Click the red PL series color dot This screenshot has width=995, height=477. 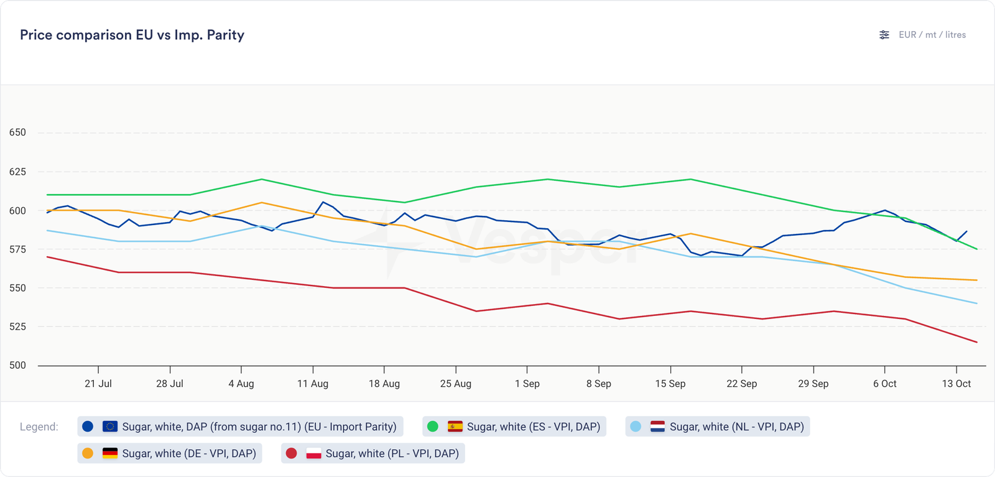[291, 453]
